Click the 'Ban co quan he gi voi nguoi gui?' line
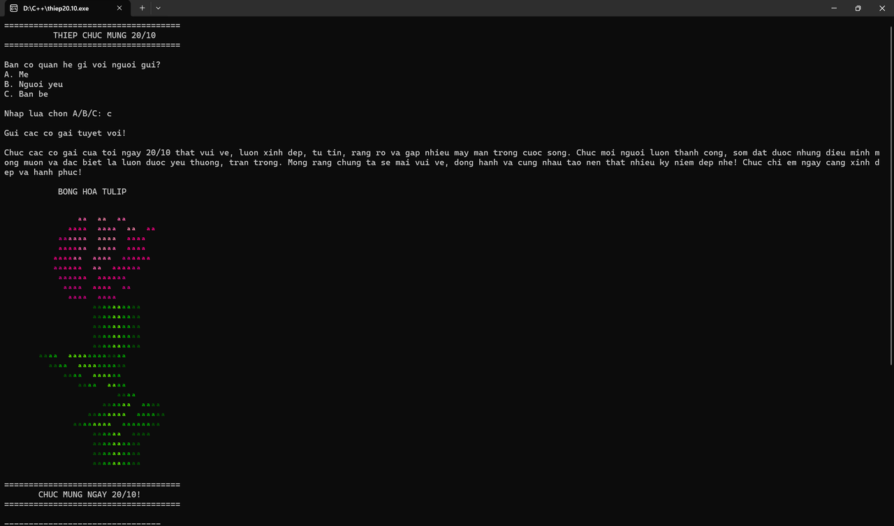The width and height of the screenshot is (894, 526). 82,65
